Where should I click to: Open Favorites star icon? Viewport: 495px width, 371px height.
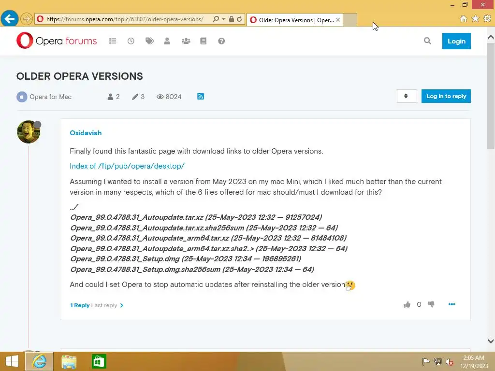coord(476,19)
